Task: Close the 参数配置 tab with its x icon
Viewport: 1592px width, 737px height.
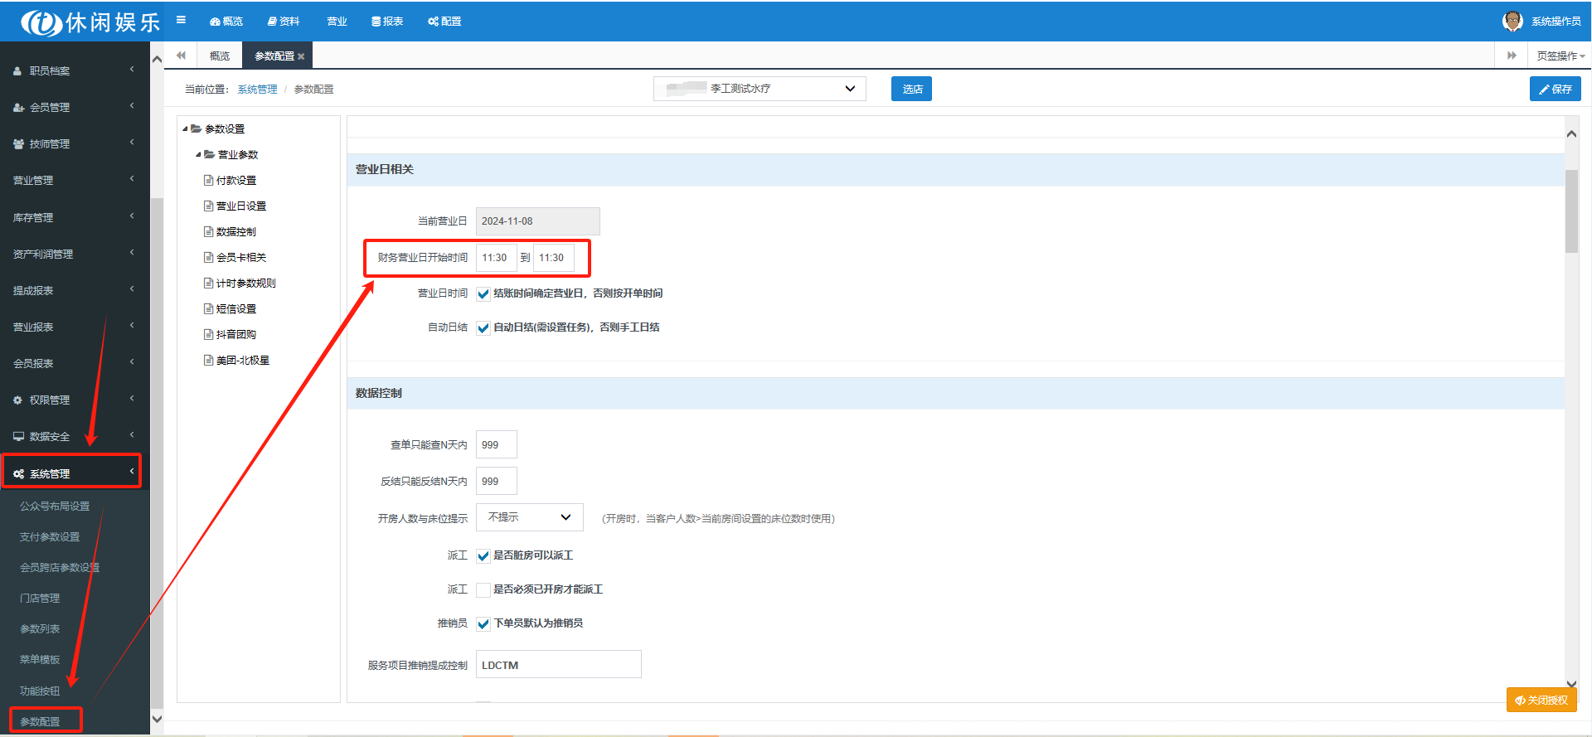Action: click(301, 56)
